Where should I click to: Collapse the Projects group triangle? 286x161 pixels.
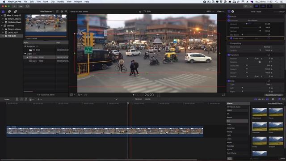point(25,47)
